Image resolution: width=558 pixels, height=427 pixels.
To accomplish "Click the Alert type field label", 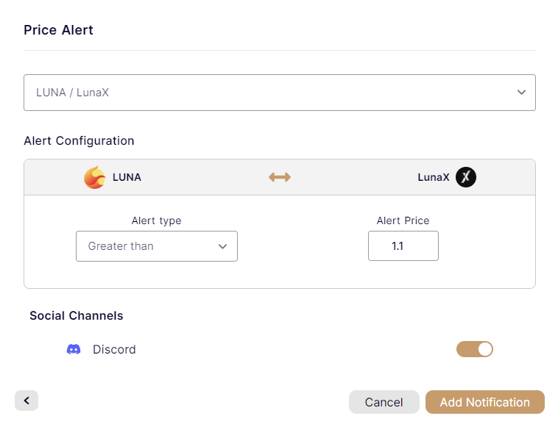I will tap(156, 220).
